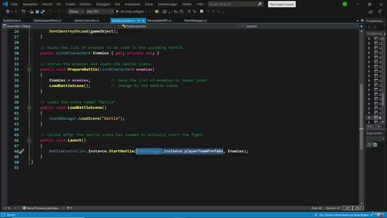Click the Turn base Course solution button

pyautogui.click(x=282, y=4)
